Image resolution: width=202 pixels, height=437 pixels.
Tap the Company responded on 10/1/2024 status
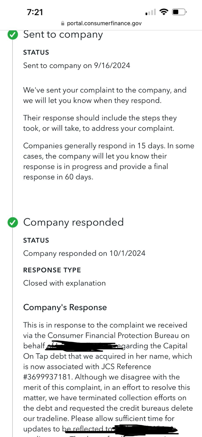(84, 253)
